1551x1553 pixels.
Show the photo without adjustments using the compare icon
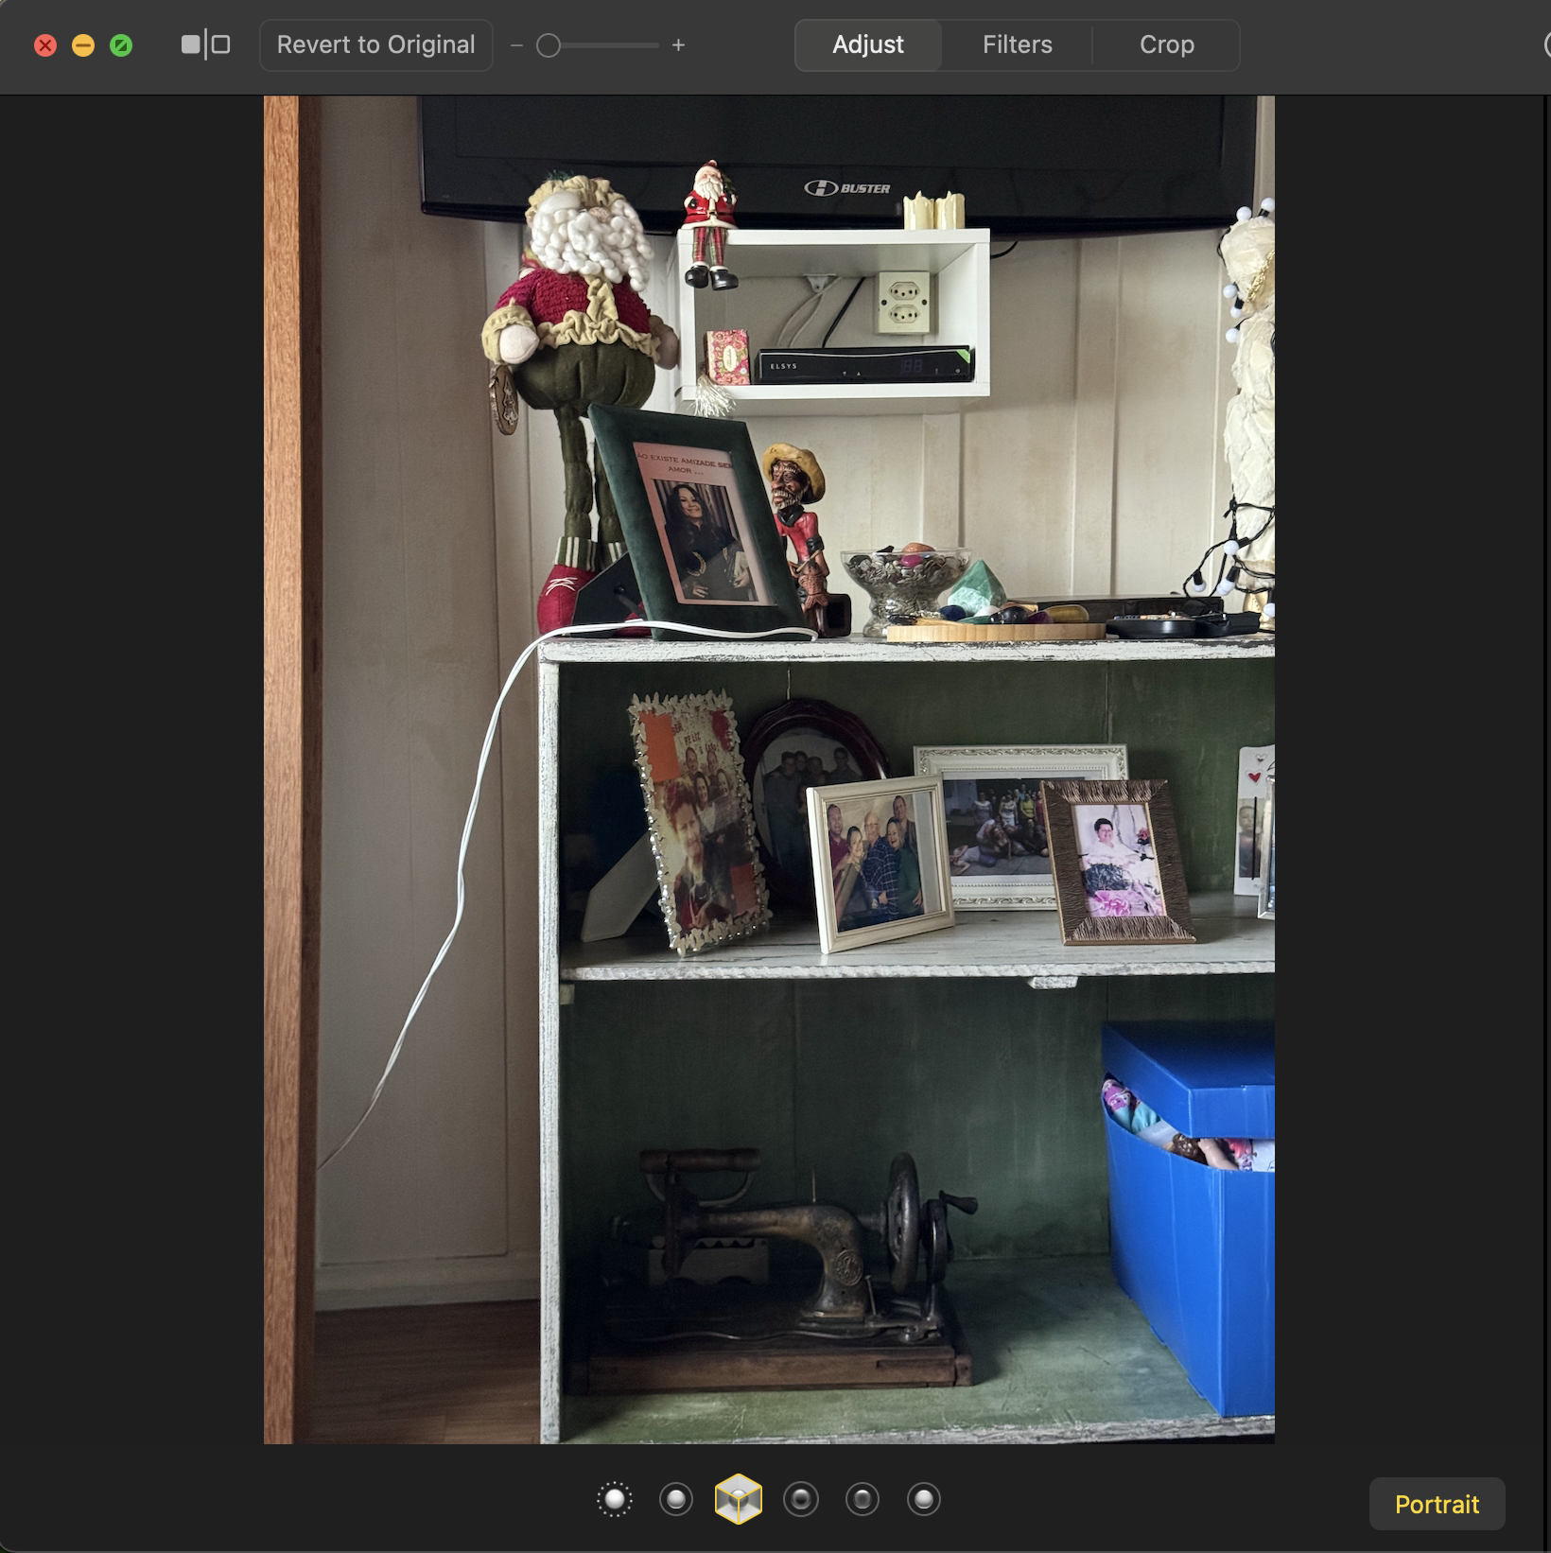[206, 44]
